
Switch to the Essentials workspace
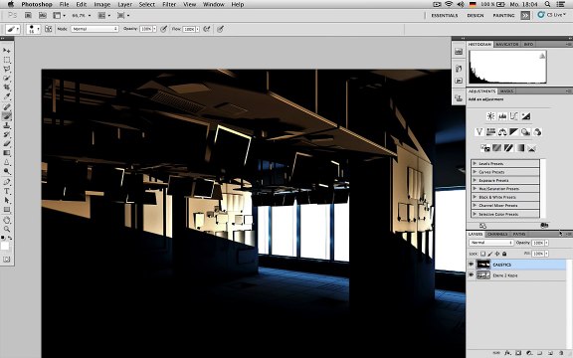(x=445, y=15)
